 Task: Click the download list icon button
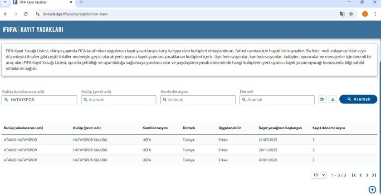pos(333,99)
